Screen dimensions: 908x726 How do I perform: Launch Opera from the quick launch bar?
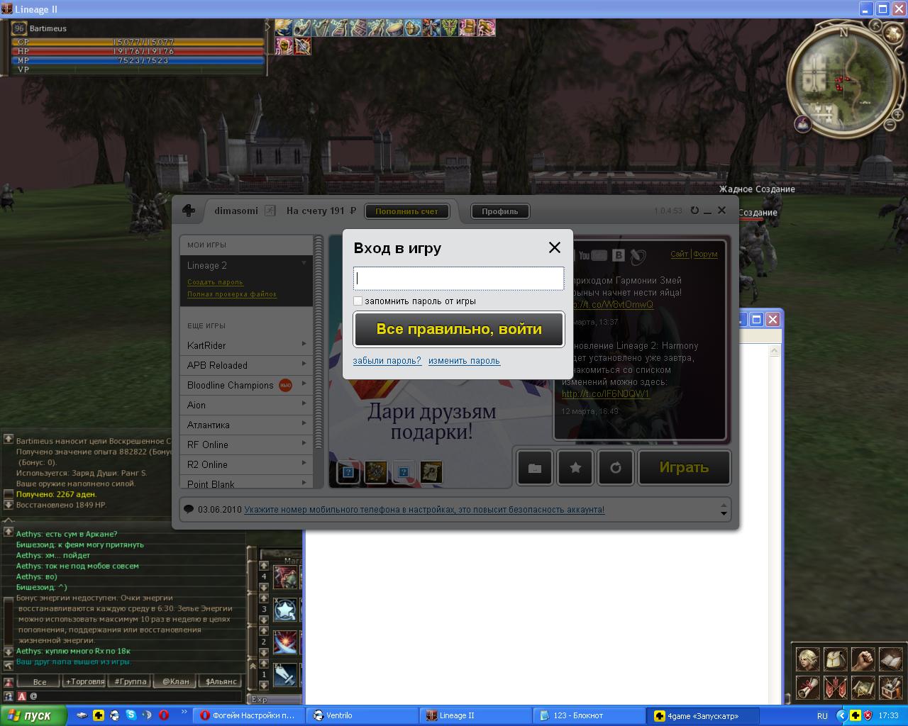163,715
